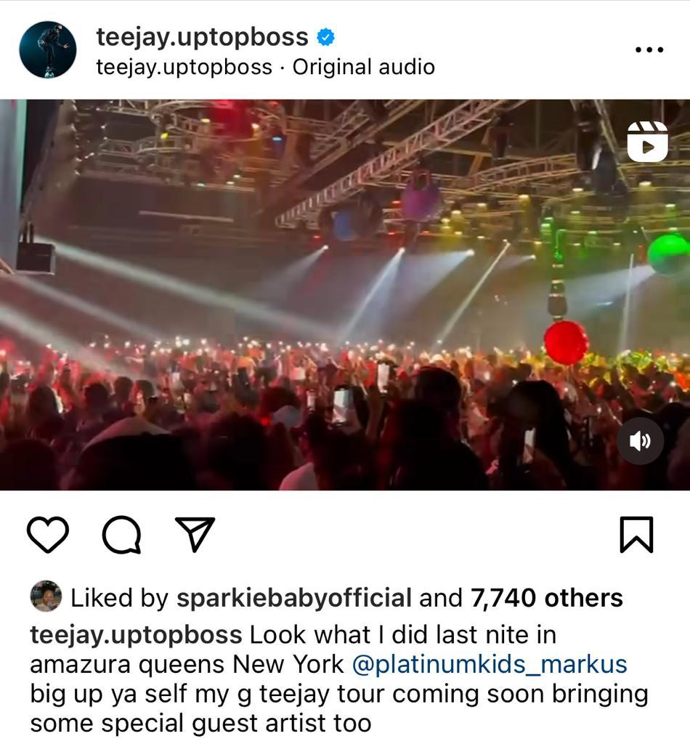
Task: Open the Original audio link
Action: pyautogui.click(x=364, y=67)
